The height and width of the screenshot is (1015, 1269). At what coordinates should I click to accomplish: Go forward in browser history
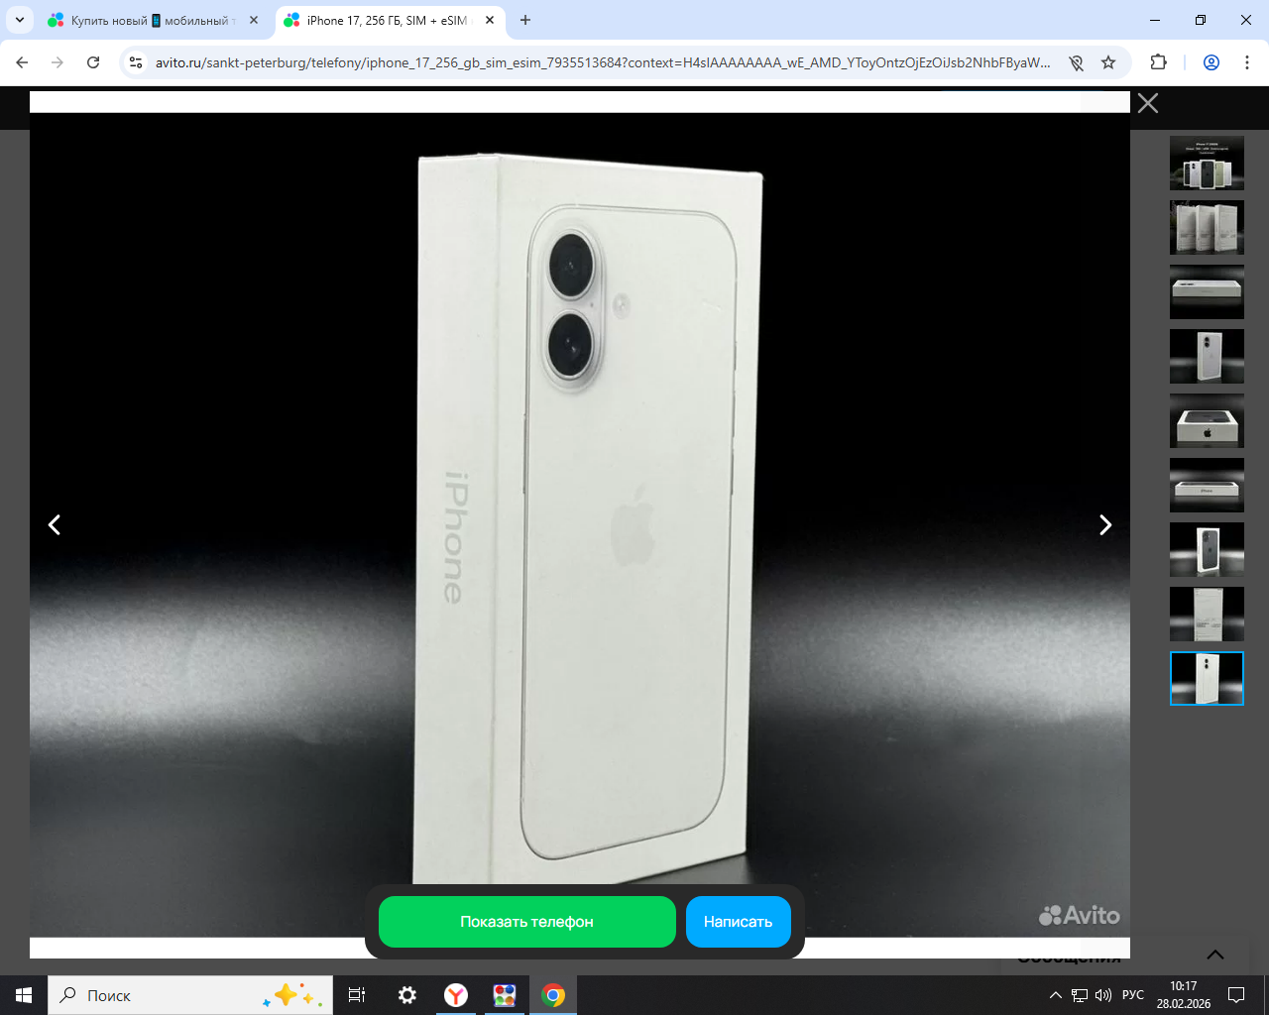click(x=58, y=62)
